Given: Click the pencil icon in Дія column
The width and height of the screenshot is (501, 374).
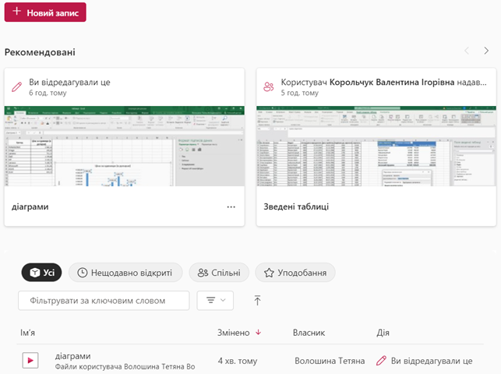Looking at the screenshot, I should pos(381,361).
